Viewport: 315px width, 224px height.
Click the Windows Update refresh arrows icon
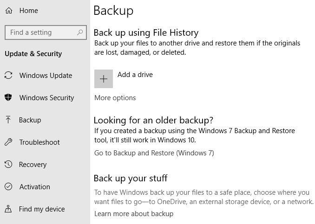tap(8, 76)
